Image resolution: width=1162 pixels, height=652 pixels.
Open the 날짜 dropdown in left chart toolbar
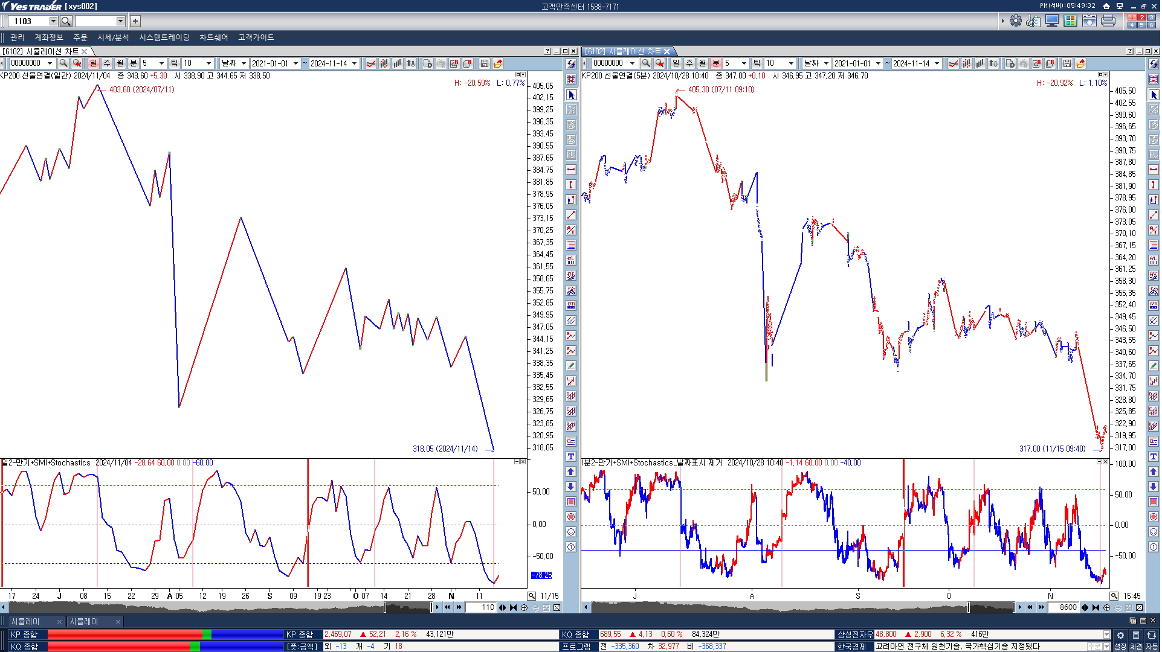click(x=244, y=63)
